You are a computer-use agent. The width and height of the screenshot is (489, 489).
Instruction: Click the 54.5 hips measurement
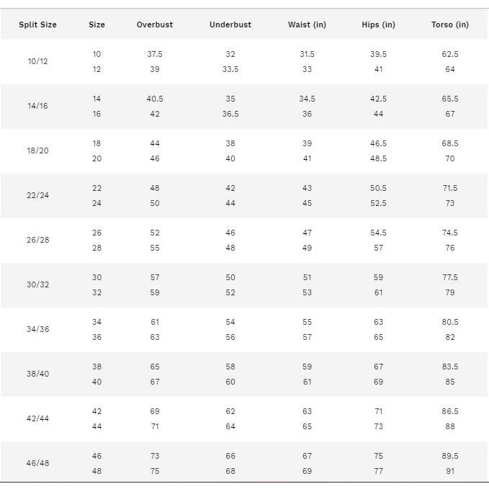click(378, 233)
